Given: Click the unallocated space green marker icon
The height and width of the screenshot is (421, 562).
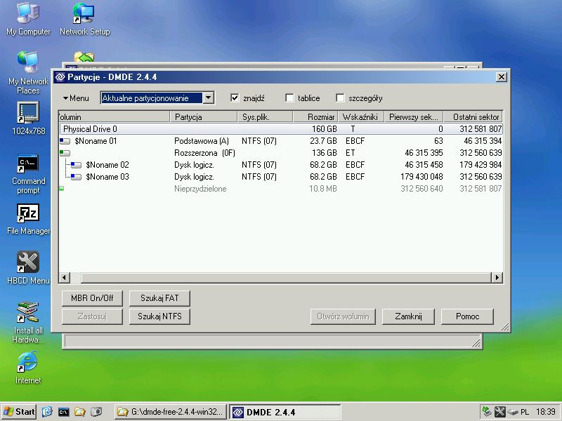Looking at the screenshot, I should click(62, 188).
